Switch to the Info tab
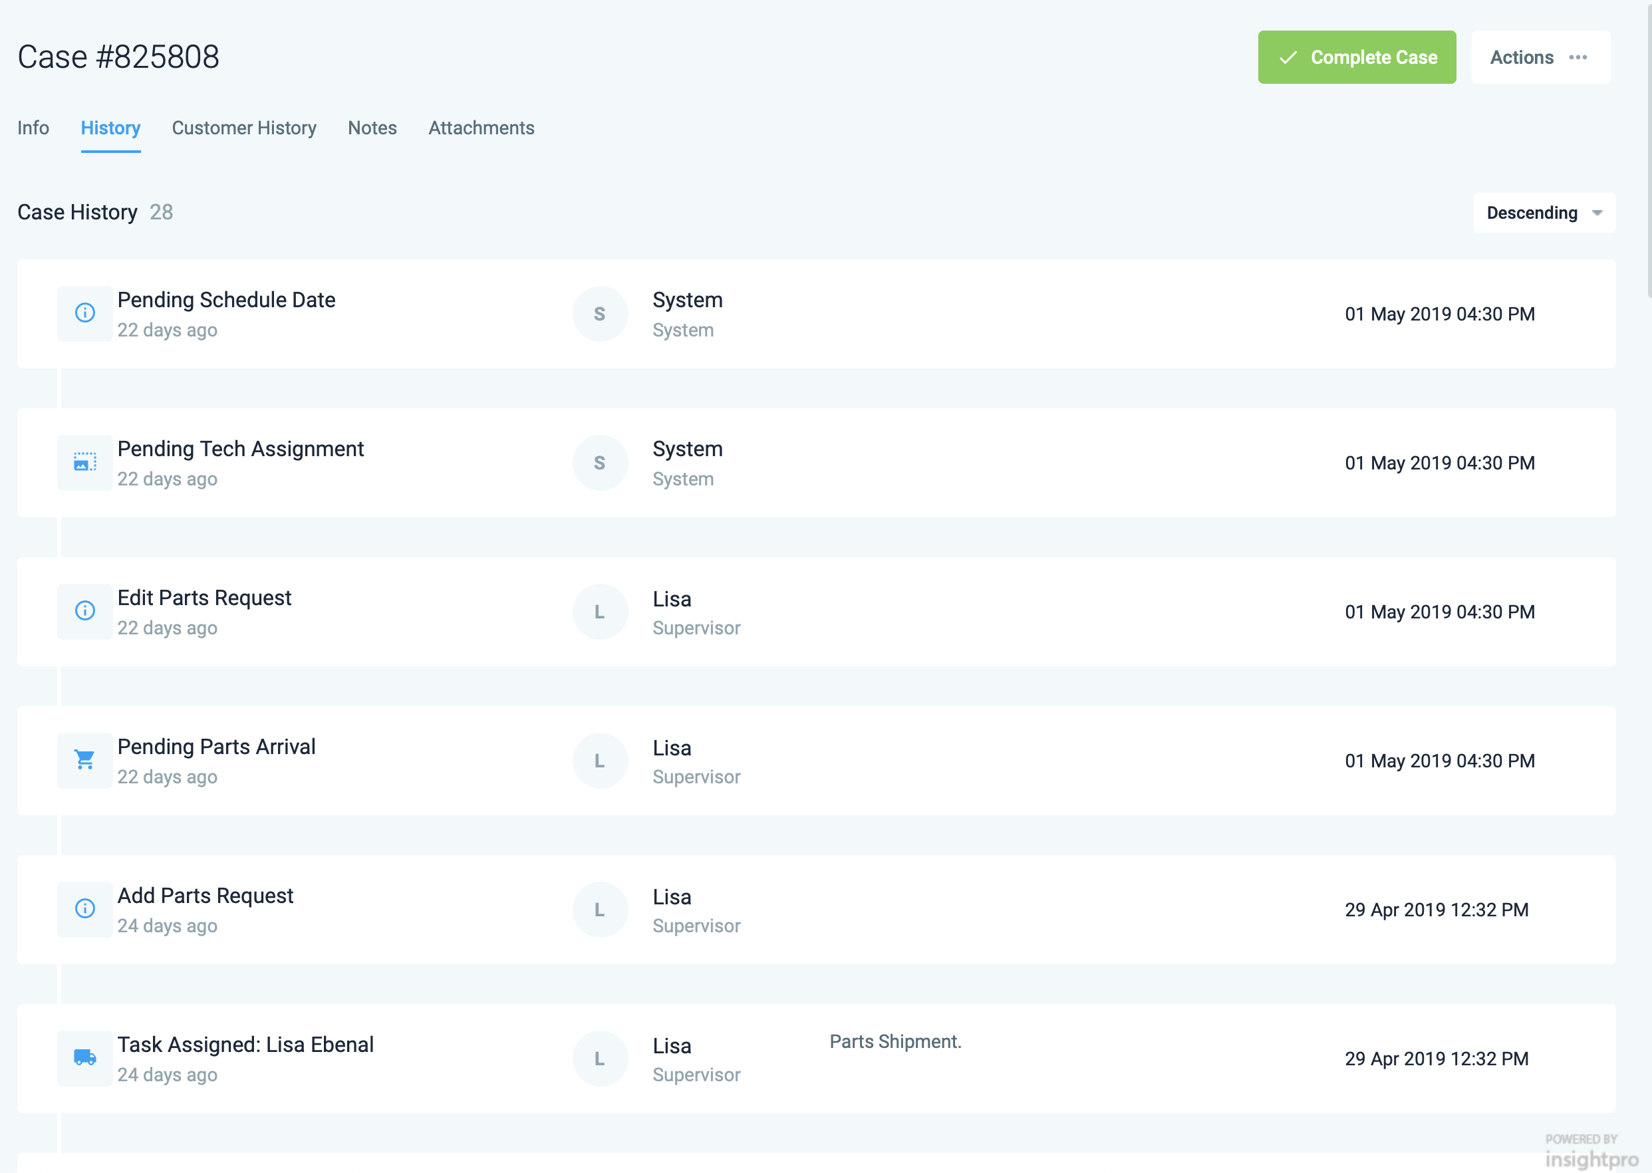1652x1173 pixels. [33, 128]
